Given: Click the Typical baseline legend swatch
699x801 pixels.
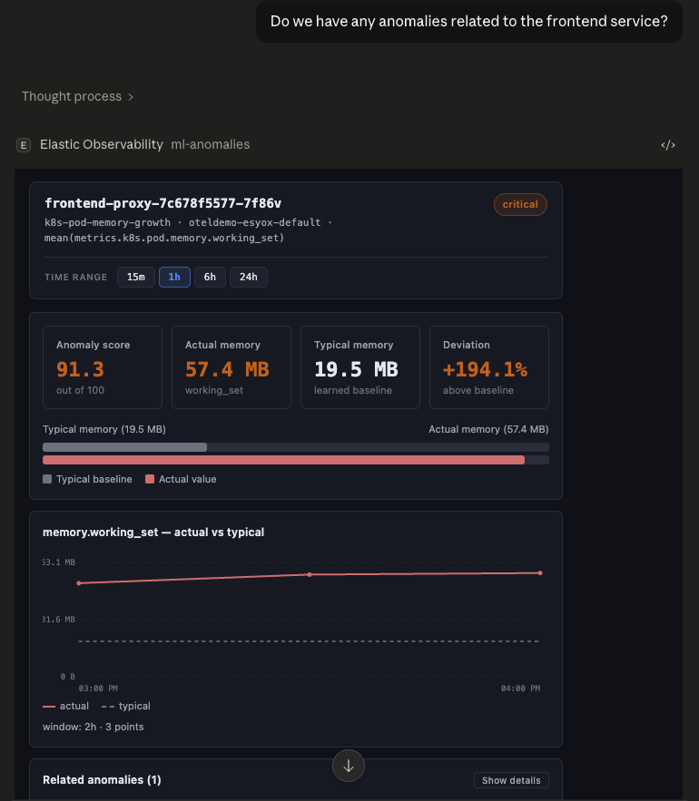Looking at the screenshot, I should [x=47, y=479].
